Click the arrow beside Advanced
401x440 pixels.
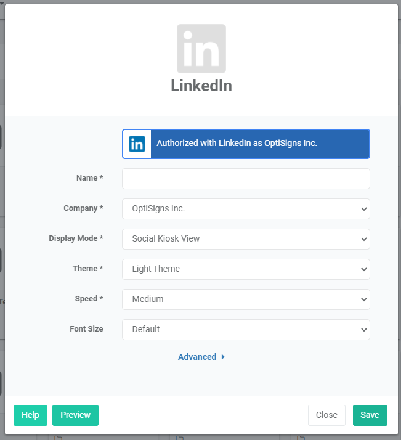(223, 357)
